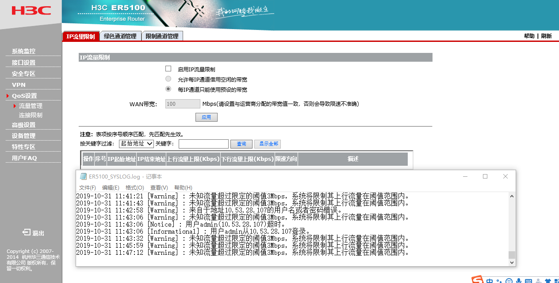Open the Sogou emoji smiley icon
This screenshot has width=559, height=283.
click(509, 281)
